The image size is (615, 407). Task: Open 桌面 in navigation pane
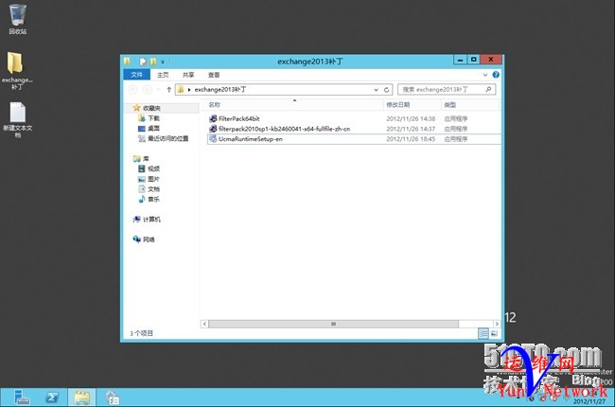point(149,129)
